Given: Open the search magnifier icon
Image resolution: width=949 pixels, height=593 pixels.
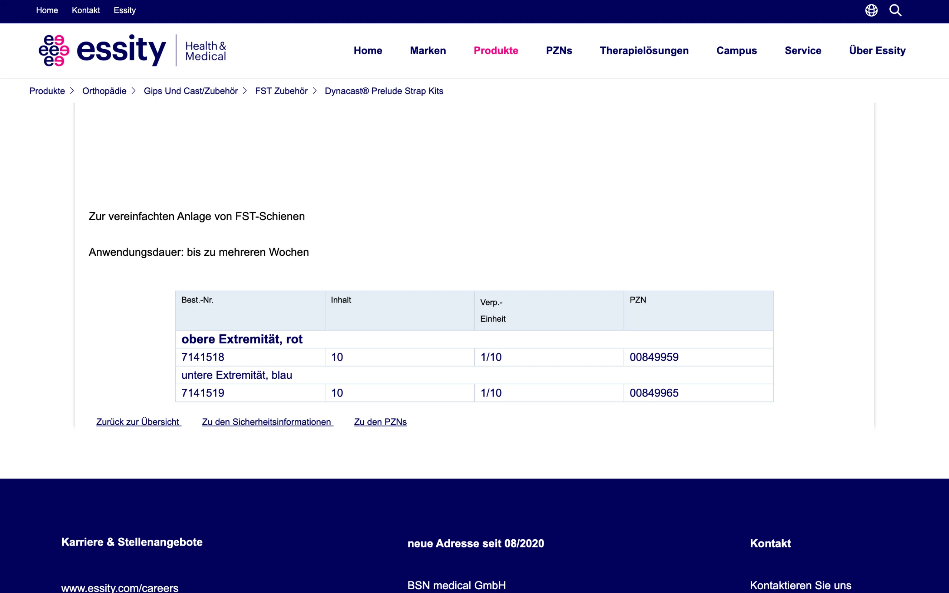Looking at the screenshot, I should click(x=895, y=10).
